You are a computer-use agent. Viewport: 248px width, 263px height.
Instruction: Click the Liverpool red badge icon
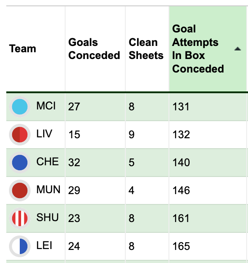coord(20,135)
